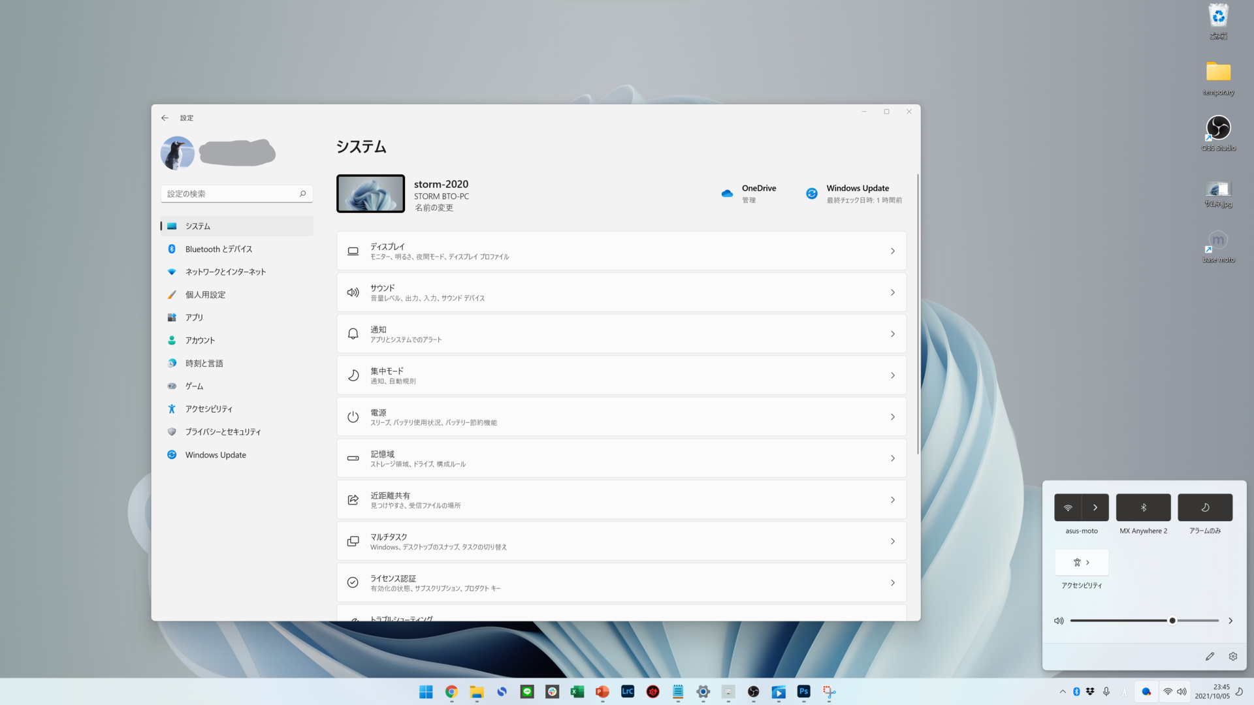Open Google Chrome from the taskbar

(x=451, y=692)
